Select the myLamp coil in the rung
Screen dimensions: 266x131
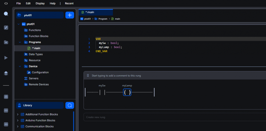point(127,92)
